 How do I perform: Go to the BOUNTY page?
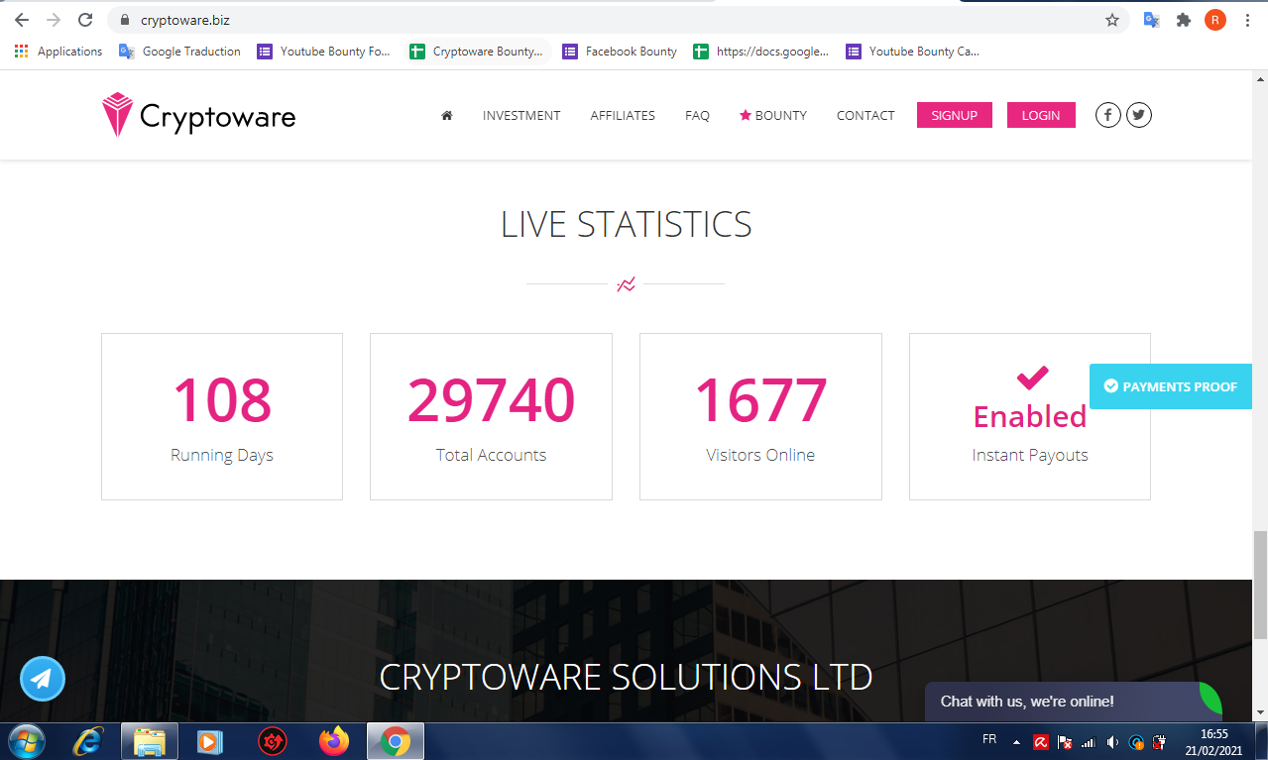click(773, 115)
